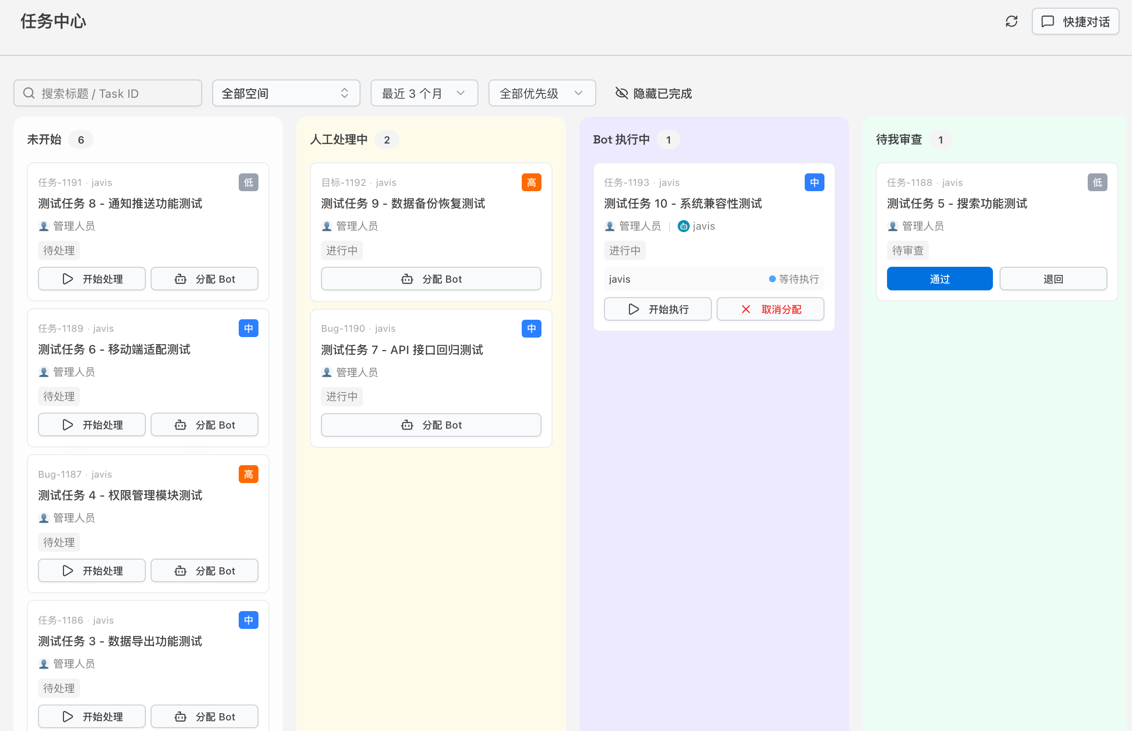Click the orange 高 priority badge on Bug-1187
This screenshot has width=1132, height=731.
248,474
